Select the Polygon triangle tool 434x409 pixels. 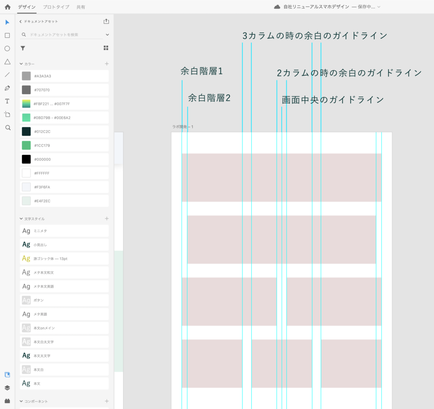pyautogui.click(x=7, y=62)
